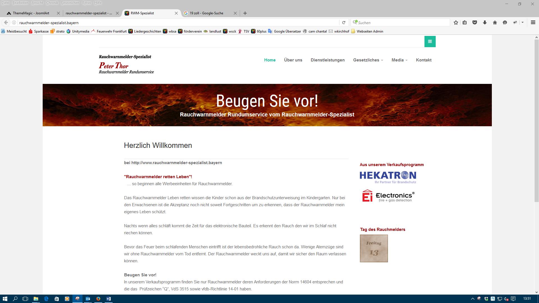Open Outlook from the taskbar
The width and height of the screenshot is (539, 303).
point(88,299)
